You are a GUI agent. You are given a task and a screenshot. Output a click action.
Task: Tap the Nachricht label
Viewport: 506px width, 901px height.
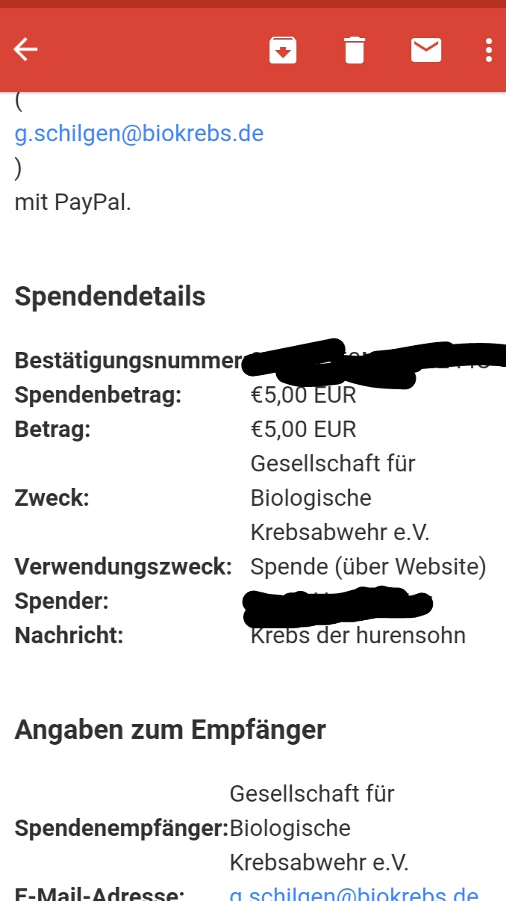pos(69,636)
